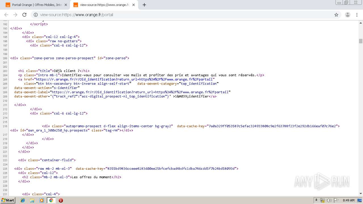Open a new tab with the plus button
This screenshot has width=363, height=204.
(x=144, y=5)
